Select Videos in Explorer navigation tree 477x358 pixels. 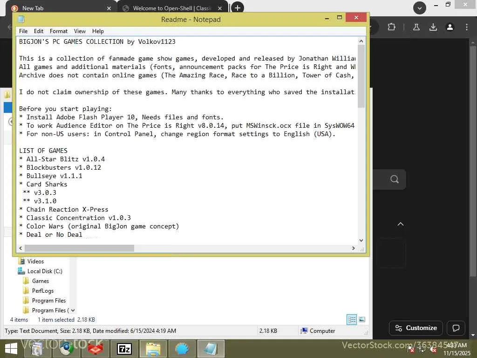(x=35, y=261)
